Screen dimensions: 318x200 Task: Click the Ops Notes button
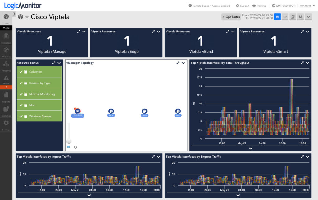[x=231, y=17]
